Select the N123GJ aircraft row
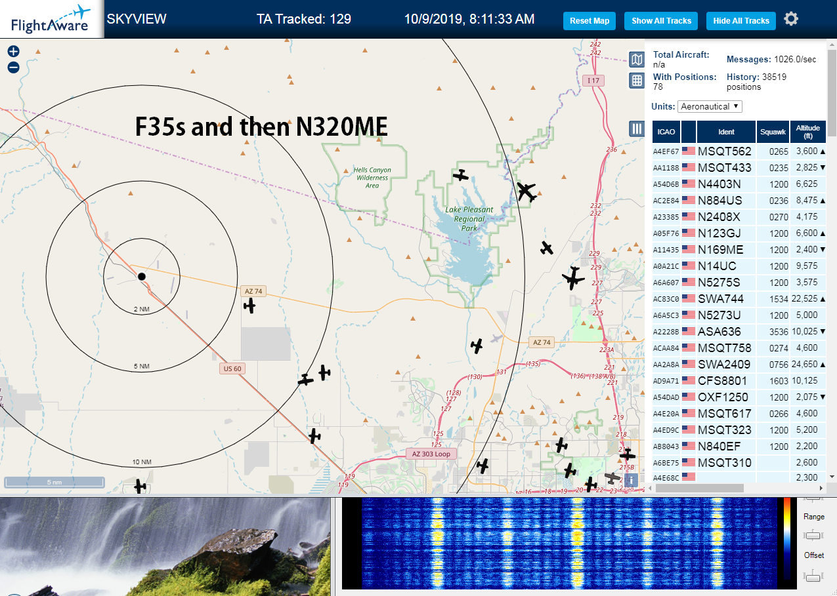This screenshot has height=596, width=837. click(739, 233)
